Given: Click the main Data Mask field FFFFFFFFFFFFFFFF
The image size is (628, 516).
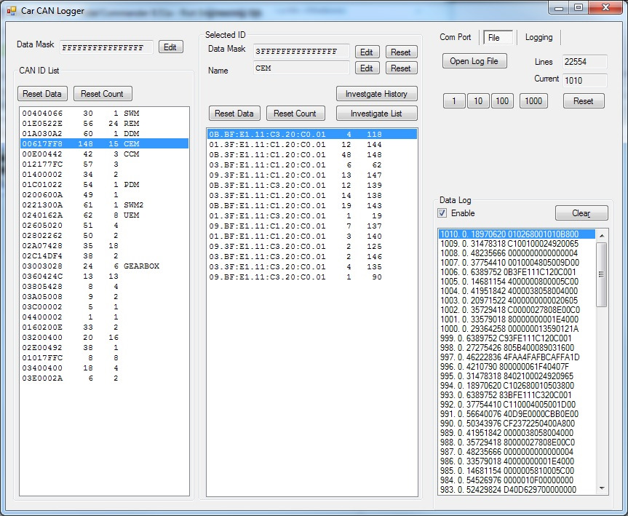Looking at the screenshot, I should [x=106, y=47].
